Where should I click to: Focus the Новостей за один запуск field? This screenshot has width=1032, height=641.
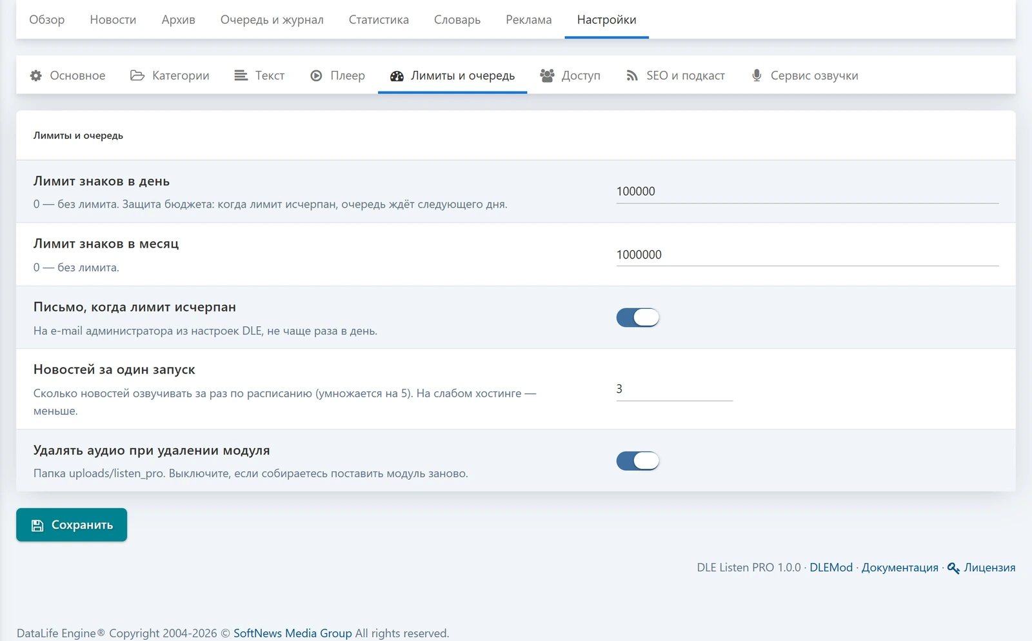click(675, 389)
